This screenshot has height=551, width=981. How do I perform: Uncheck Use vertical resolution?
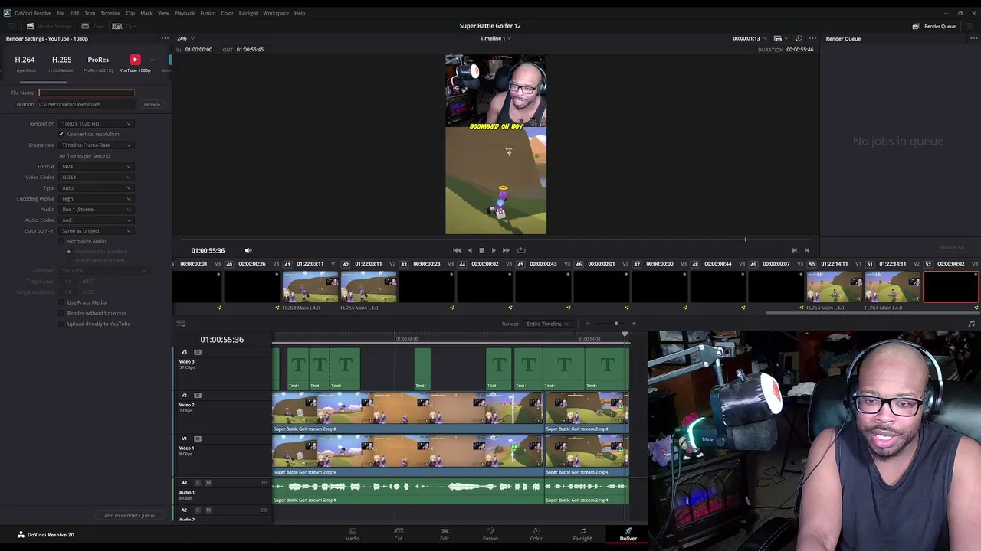tap(61, 134)
